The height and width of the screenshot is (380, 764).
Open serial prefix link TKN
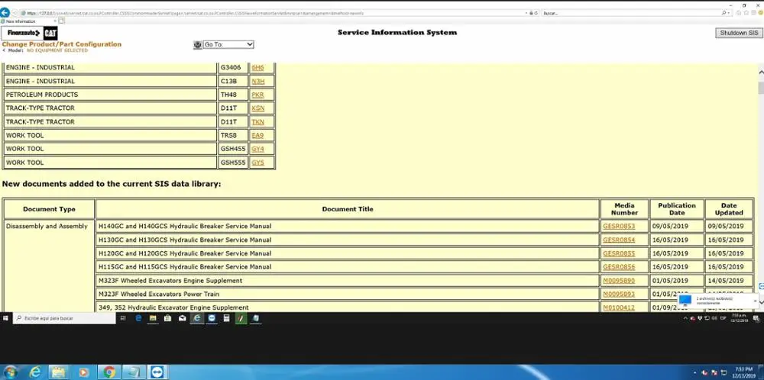(x=257, y=122)
